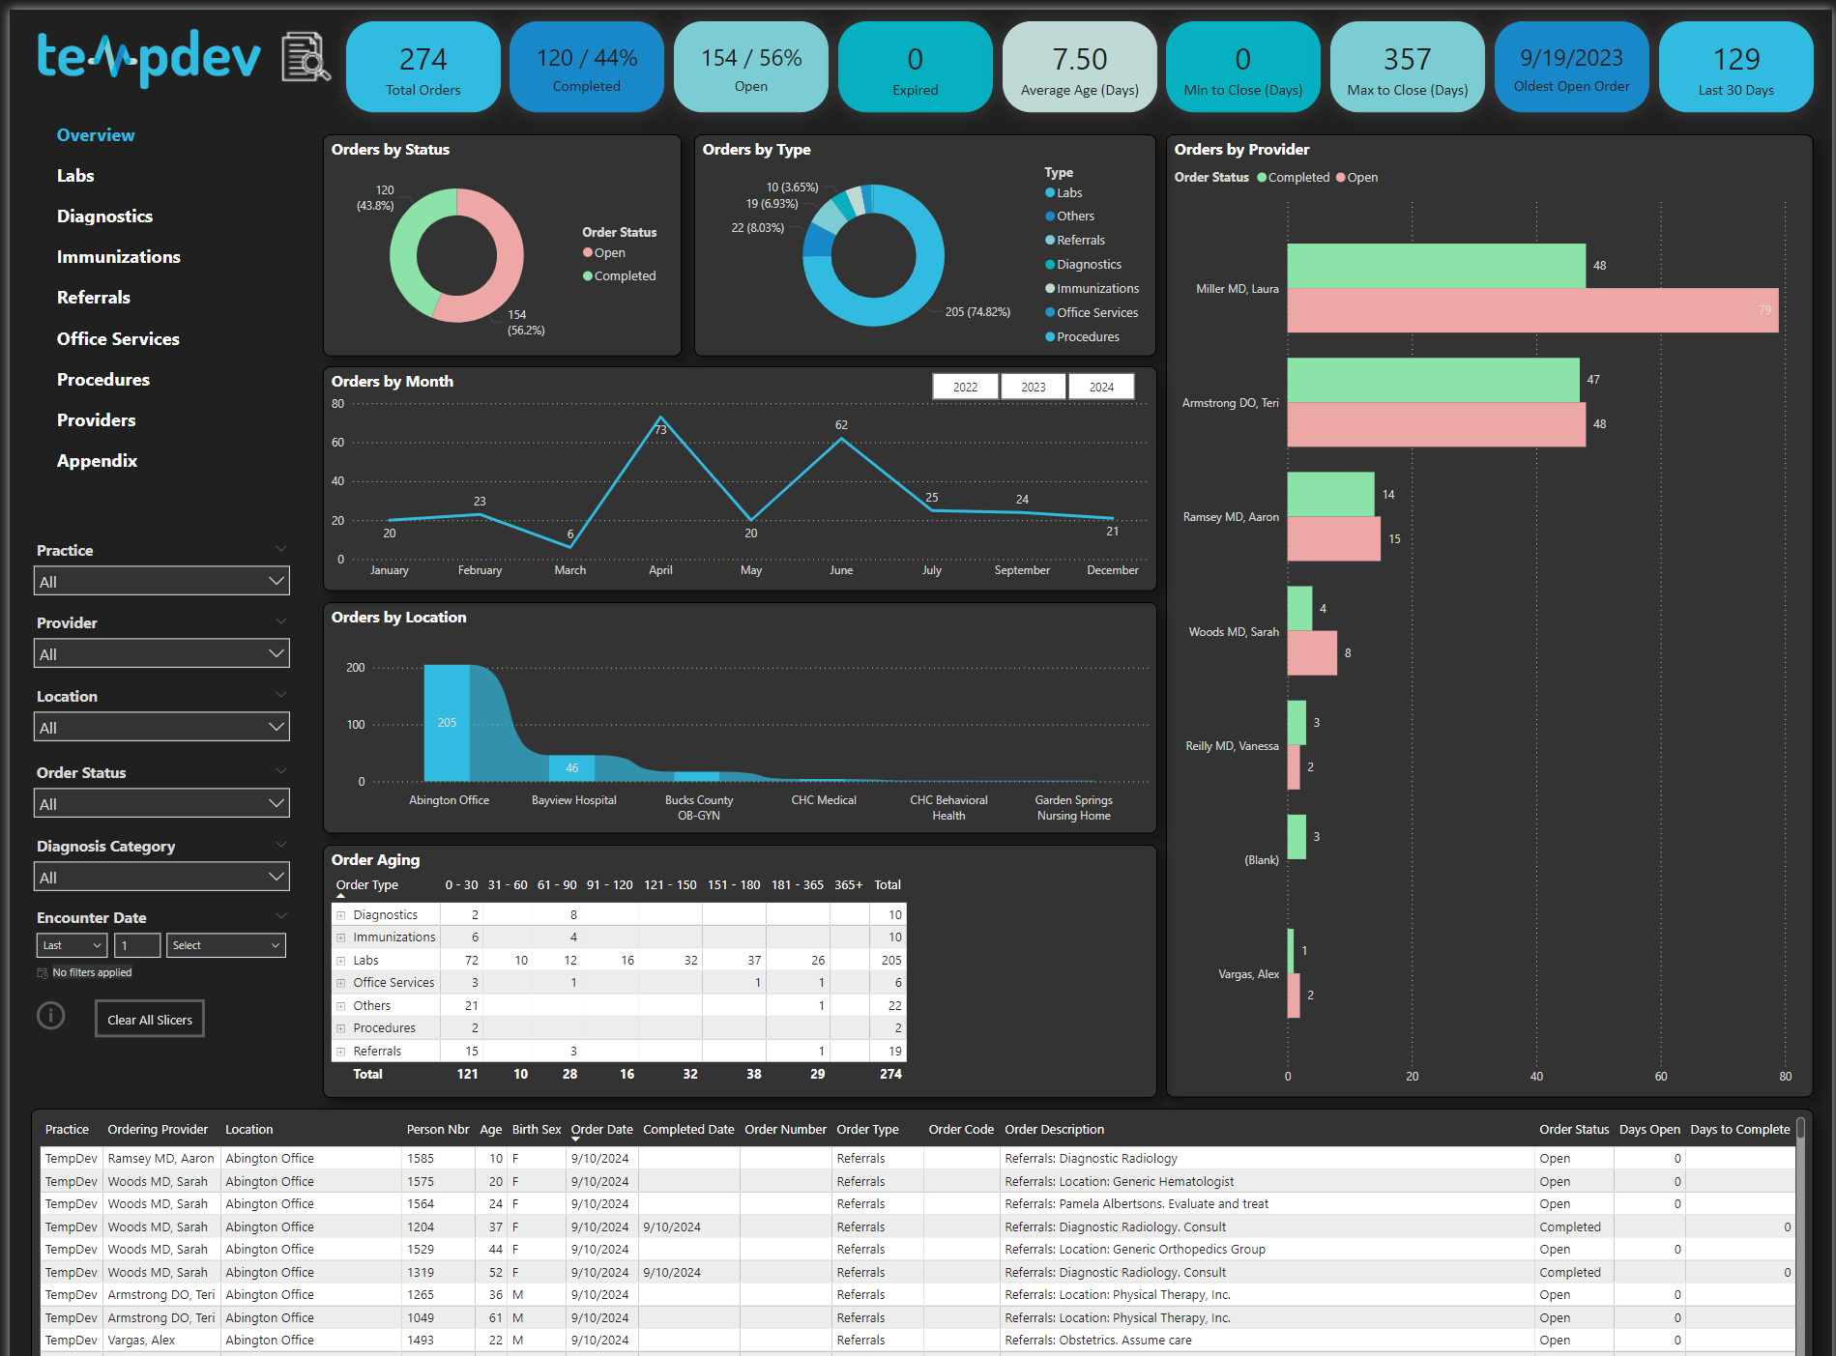Select the 2024 year button in Orders by Month
This screenshot has height=1356, width=1836.
click(1101, 386)
